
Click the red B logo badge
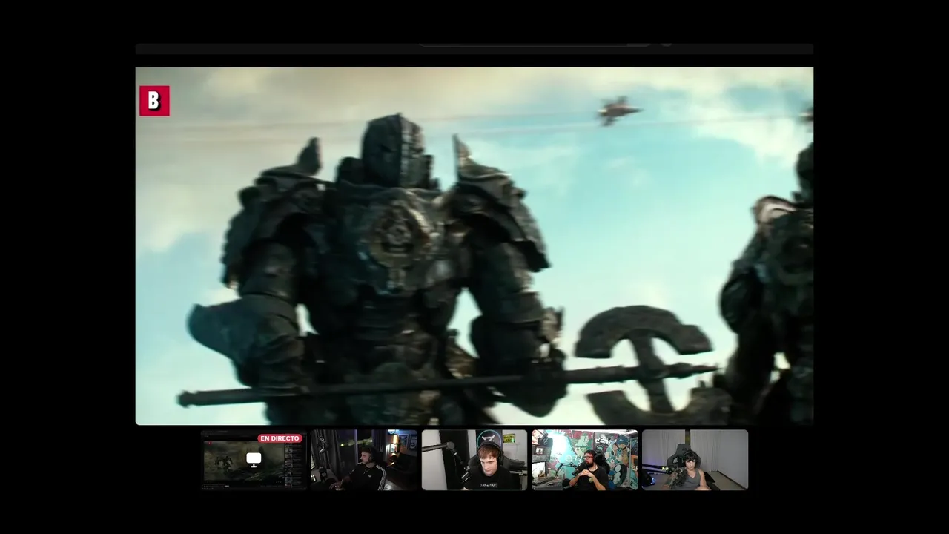pyautogui.click(x=154, y=101)
